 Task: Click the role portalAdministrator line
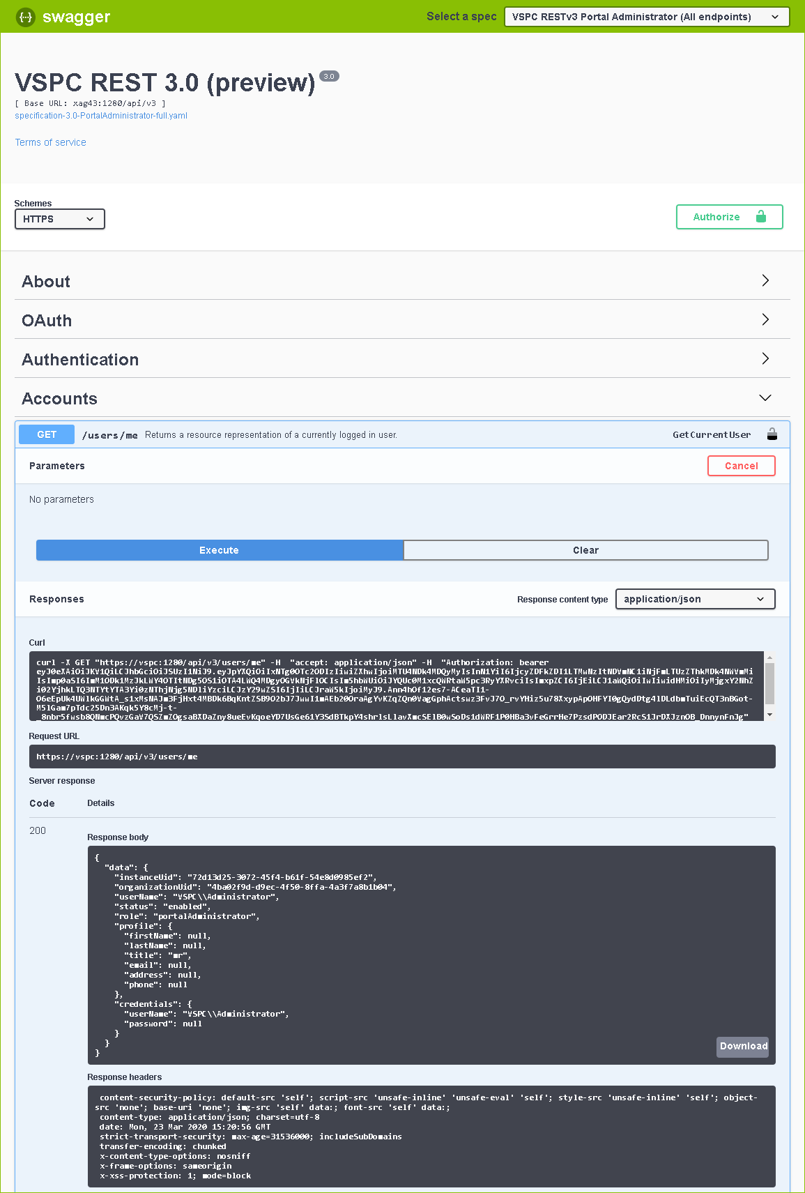(x=187, y=916)
